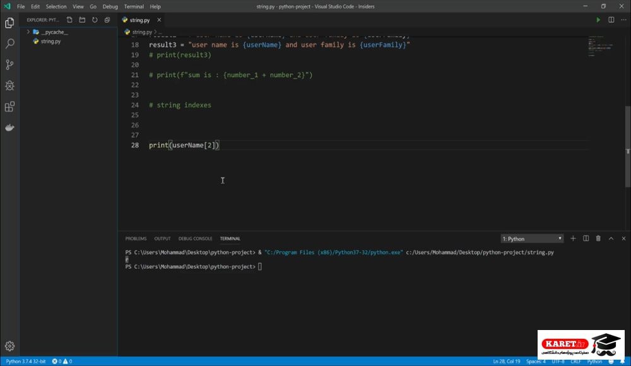Viewport: 631px width, 366px height.
Task: Click the Python language mode indicator
Action: [594, 361]
